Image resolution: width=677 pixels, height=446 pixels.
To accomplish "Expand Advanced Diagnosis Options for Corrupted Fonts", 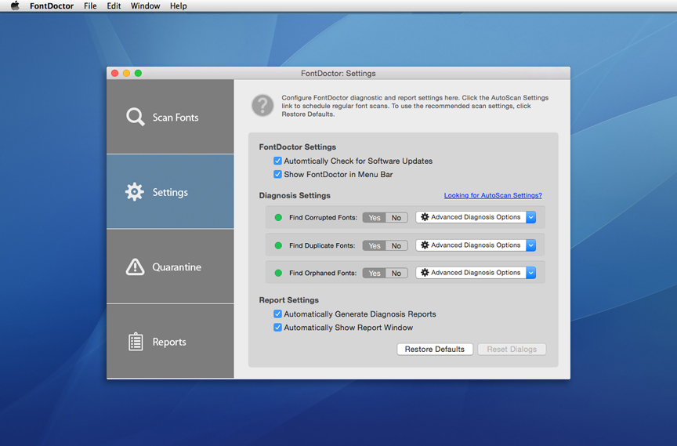I will point(530,217).
